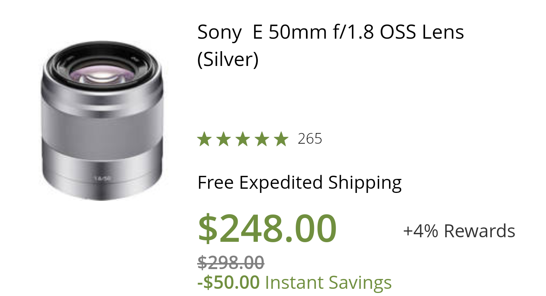
Task: Select the third rating star
Action: (243, 139)
